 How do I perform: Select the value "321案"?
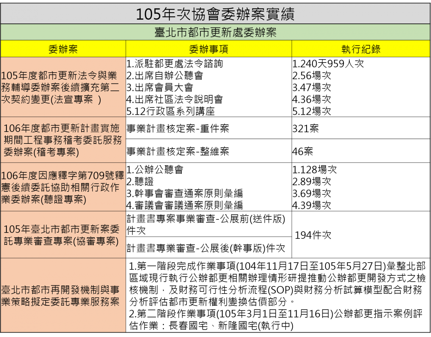(305, 128)
